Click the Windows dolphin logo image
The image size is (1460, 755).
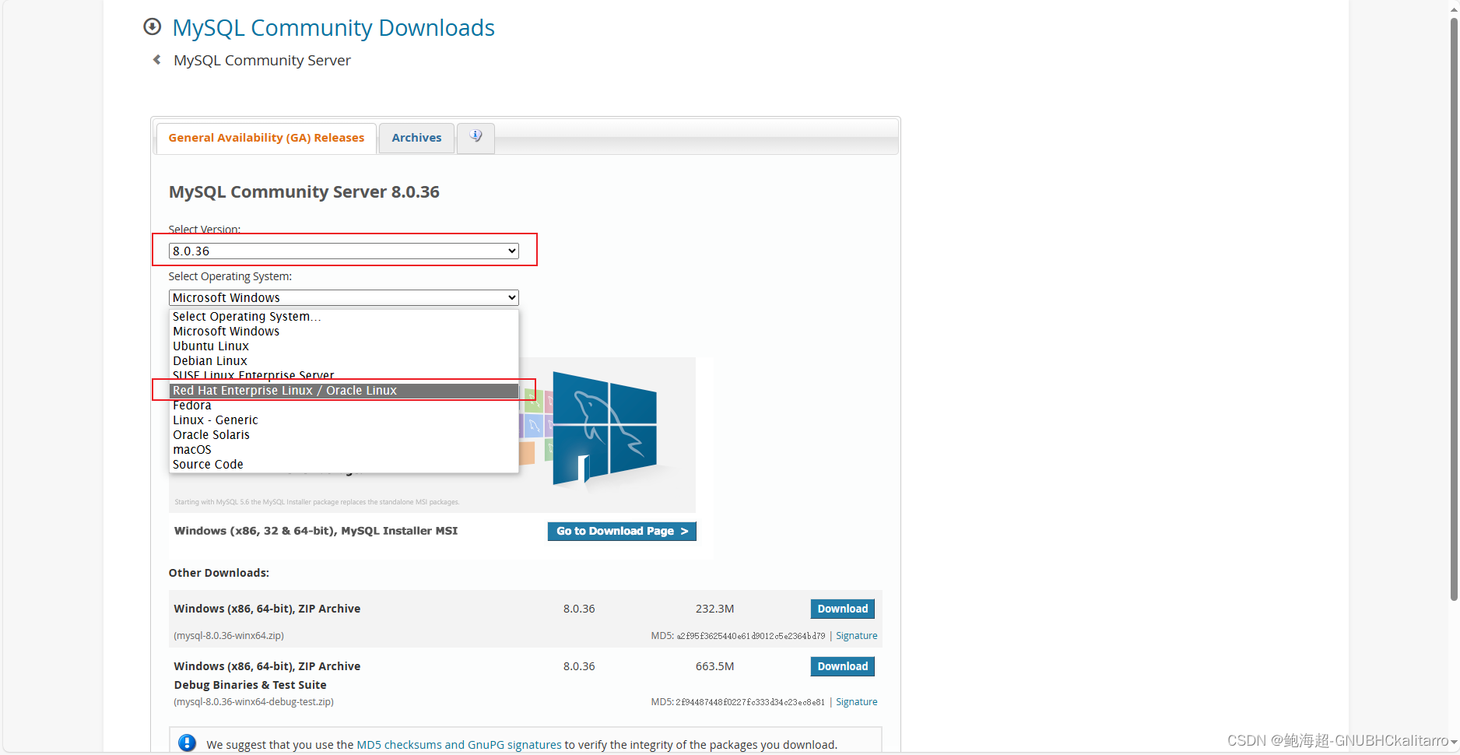pyautogui.click(x=605, y=429)
